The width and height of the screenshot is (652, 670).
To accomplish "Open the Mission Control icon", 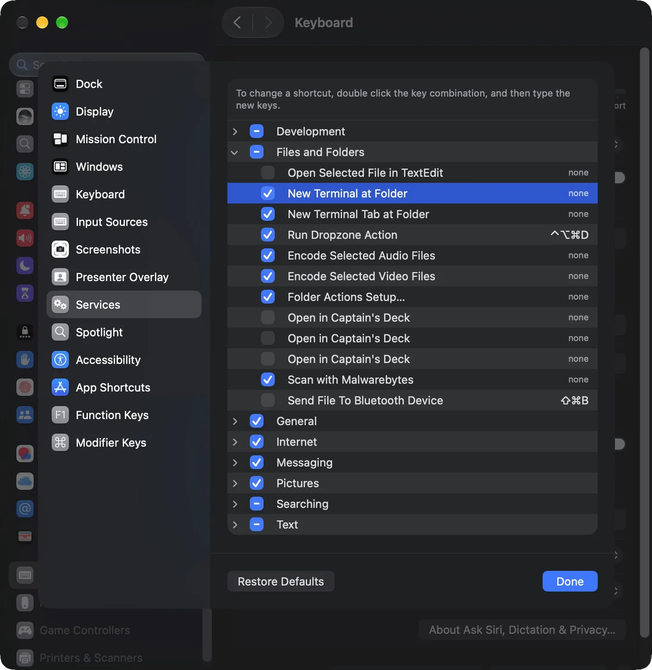I will pos(60,139).
